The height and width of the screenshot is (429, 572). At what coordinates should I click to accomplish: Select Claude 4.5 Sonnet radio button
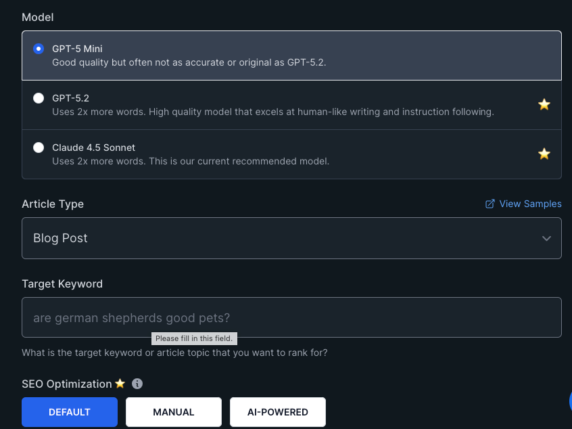pos(39,148)
